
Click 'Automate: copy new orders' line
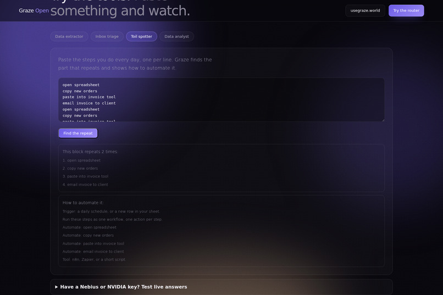pos(88,235)
